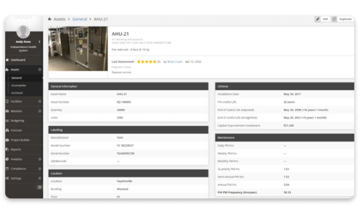Screen dimensions: 362x217
Task: Expand the Settings menu section
Action: tap(40, 179)
